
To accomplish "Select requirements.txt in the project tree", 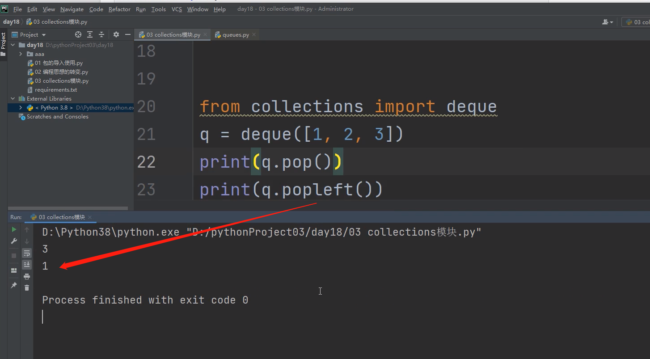I will click(56, 90).
